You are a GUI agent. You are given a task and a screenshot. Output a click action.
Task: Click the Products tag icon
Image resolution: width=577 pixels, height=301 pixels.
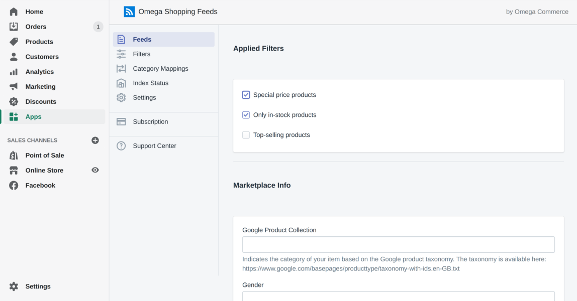(x=14, y=42)
